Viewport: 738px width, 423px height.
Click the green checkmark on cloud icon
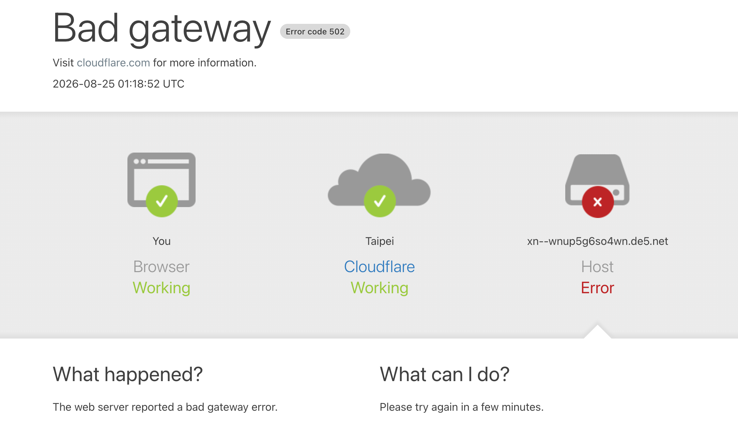tap(380, 201)
